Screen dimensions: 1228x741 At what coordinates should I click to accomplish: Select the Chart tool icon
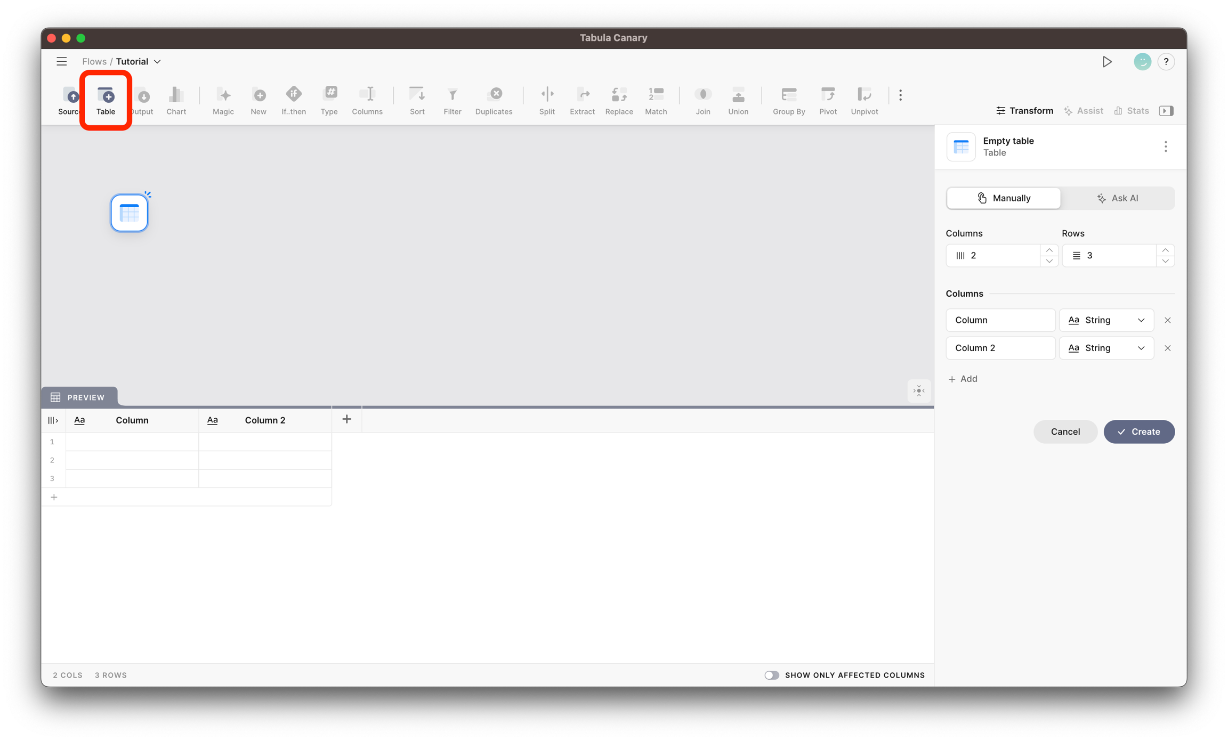(176, 100)
